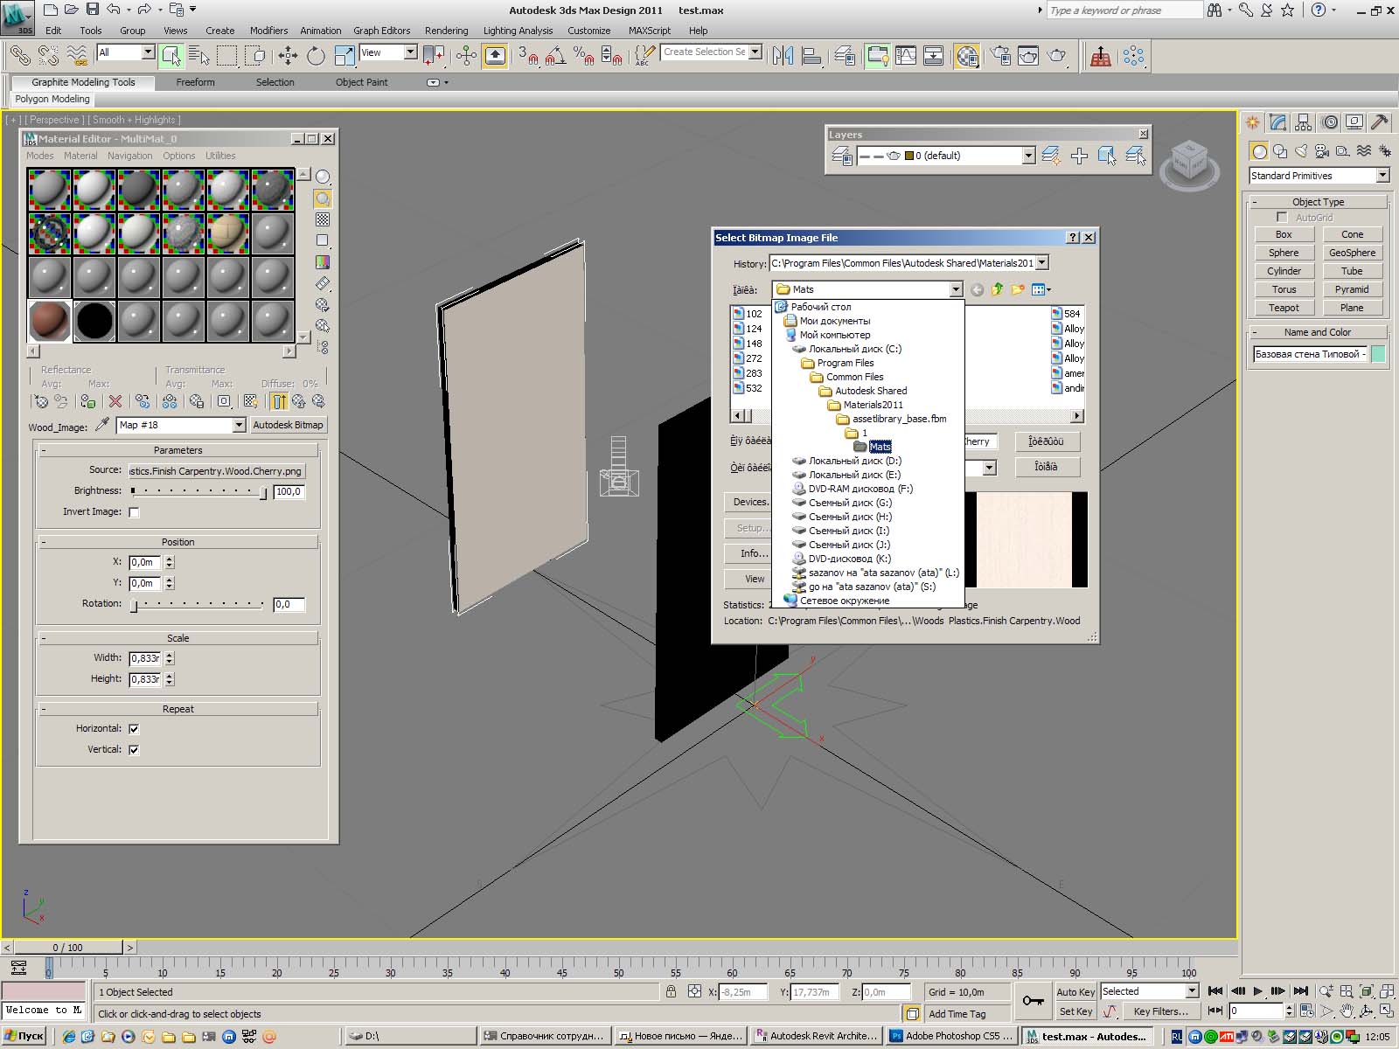The image size is (1399, 1049).
Task: Toggle sample slot Background checker icon
Action: 323,219
